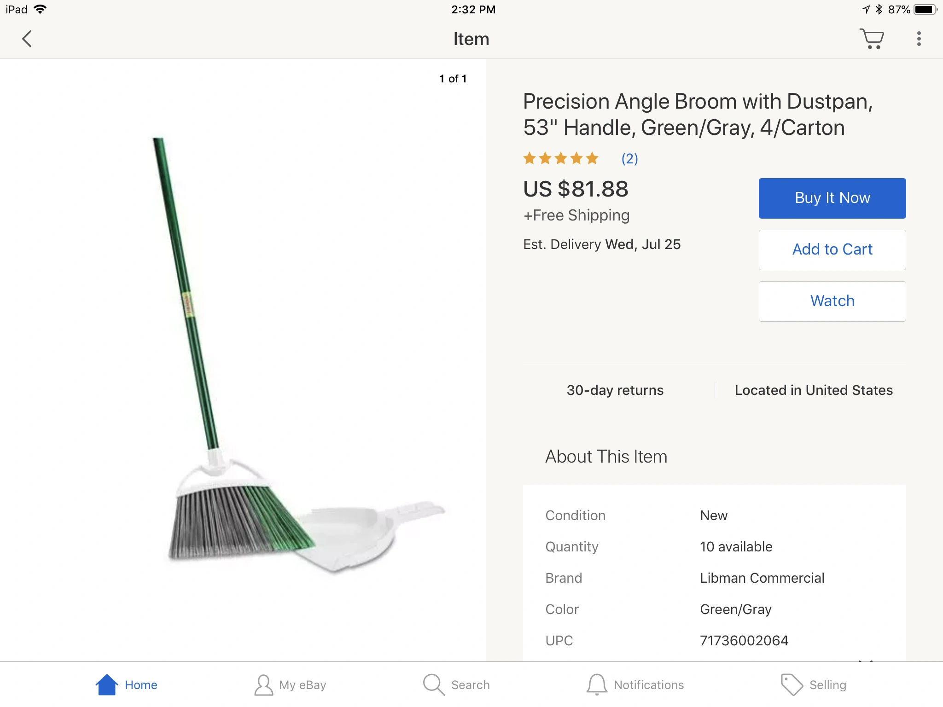
Task: Tap the back arrow icon
Action: pyautogui.click(x=27, y=39)
